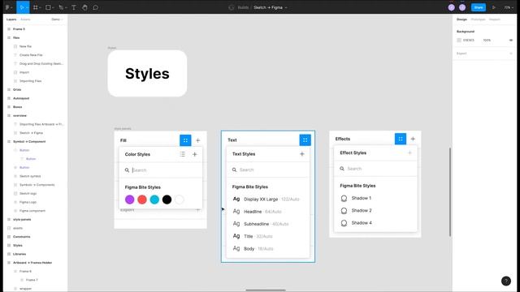This screenshot has width=520, height=292.
Task: Click the style grid icon in Effects panel
Action: (x=401, y=139)
